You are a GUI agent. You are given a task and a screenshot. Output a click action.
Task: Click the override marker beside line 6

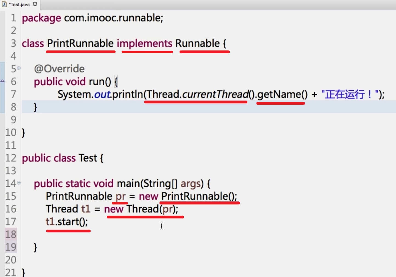tap(2, 81)
